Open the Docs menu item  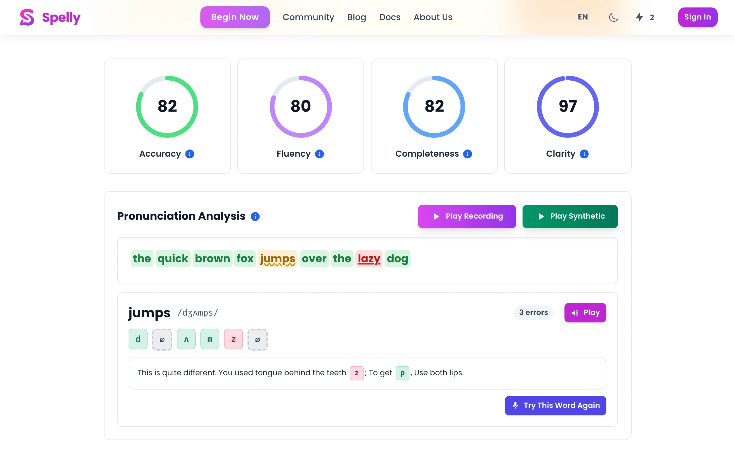pyautogui.click(x=390, y=17)
